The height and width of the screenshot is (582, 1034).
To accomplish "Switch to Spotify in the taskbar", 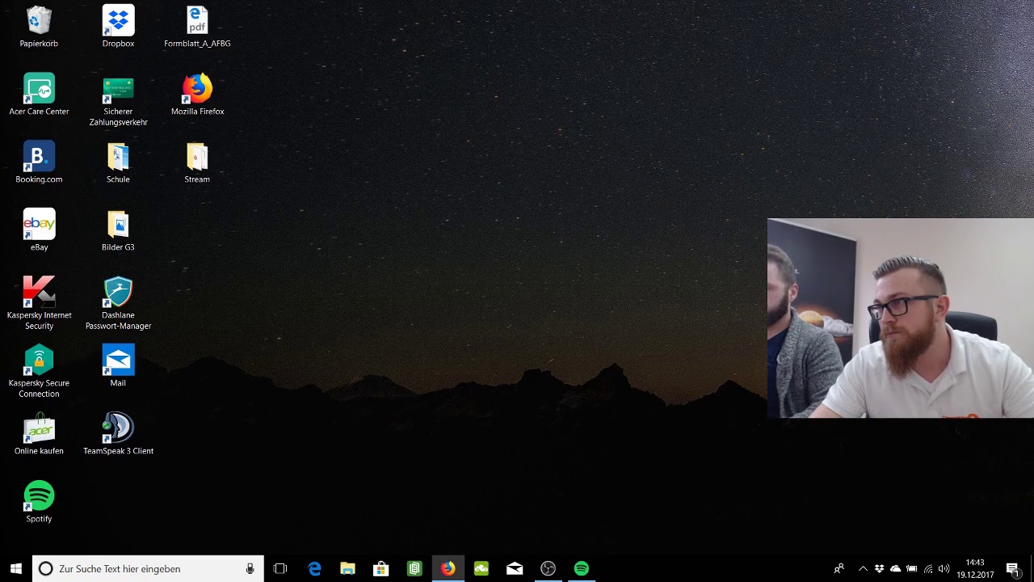I will 582,569.
